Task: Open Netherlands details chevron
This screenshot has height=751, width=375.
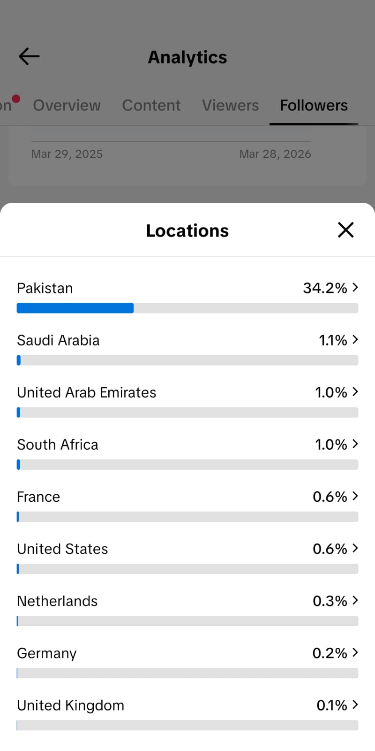Action: point(355,600)
